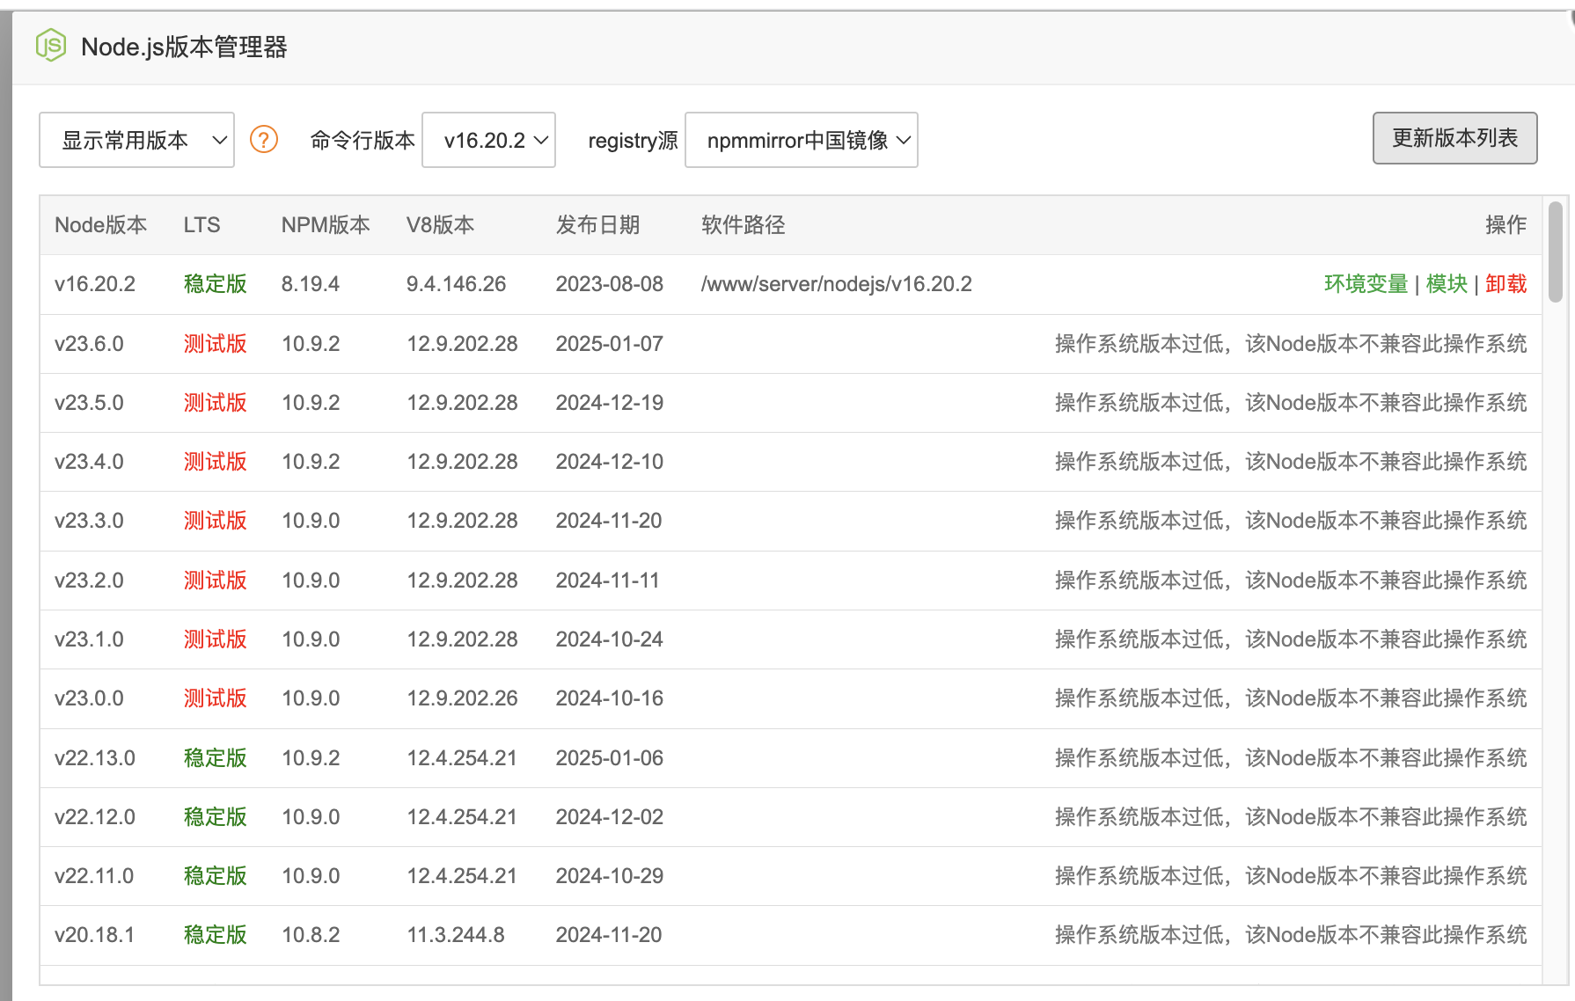
Task: Click the orange question mark help icon
Action: point(264,139)
